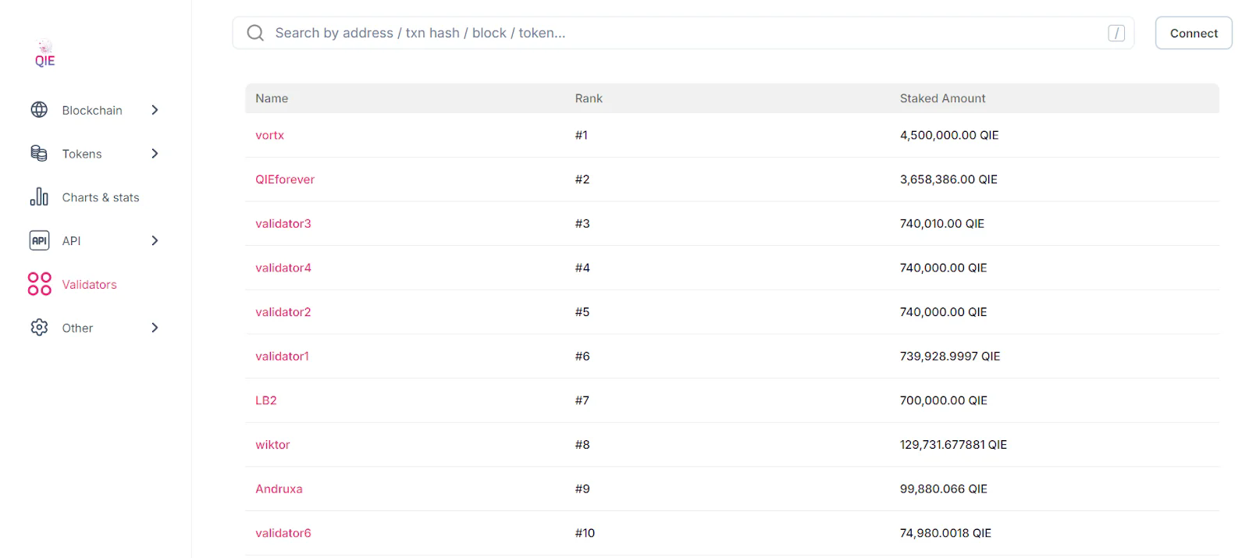1249x558 pixels.
Task: Click the Validators four-circles icon
Action: tap(39, 284)
